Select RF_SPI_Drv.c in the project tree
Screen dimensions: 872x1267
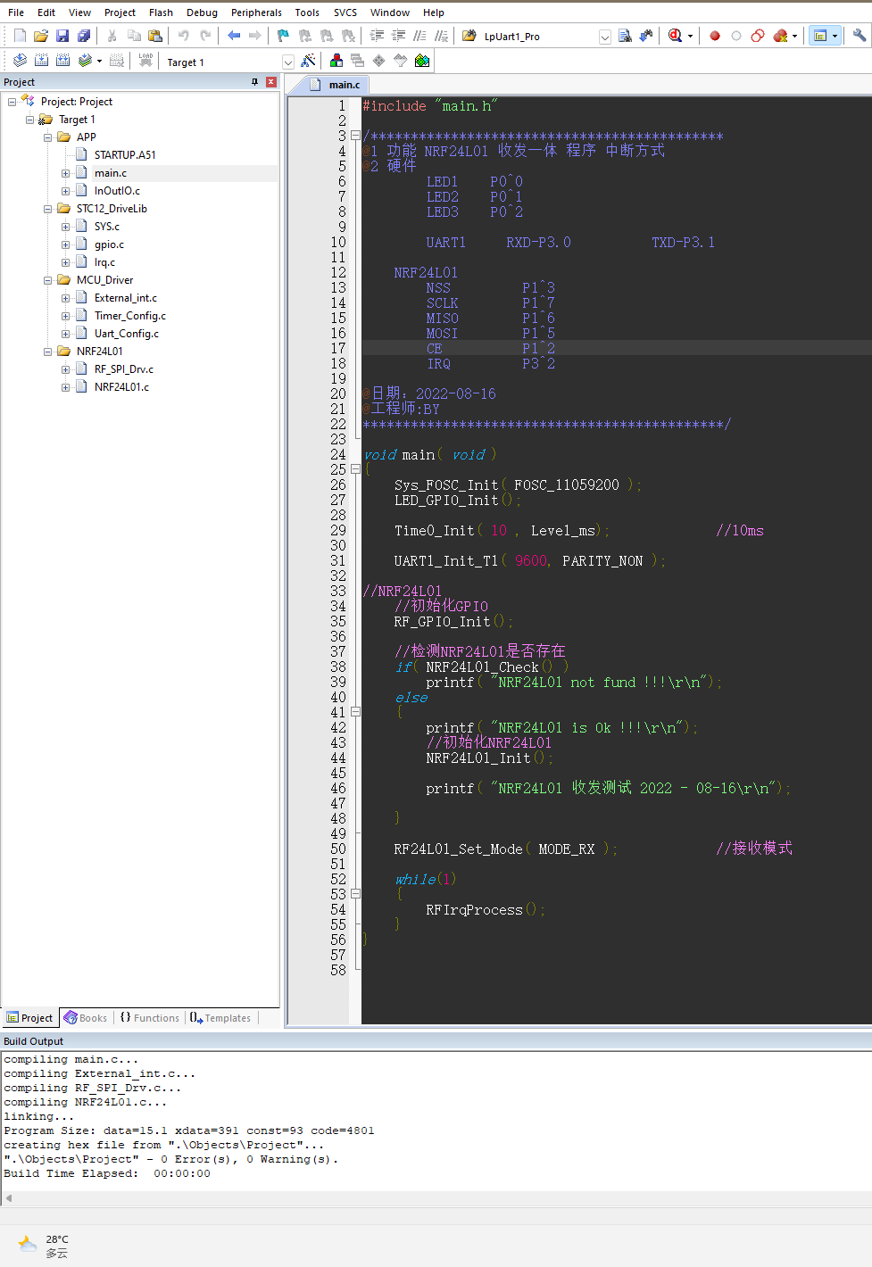(124, 369)
